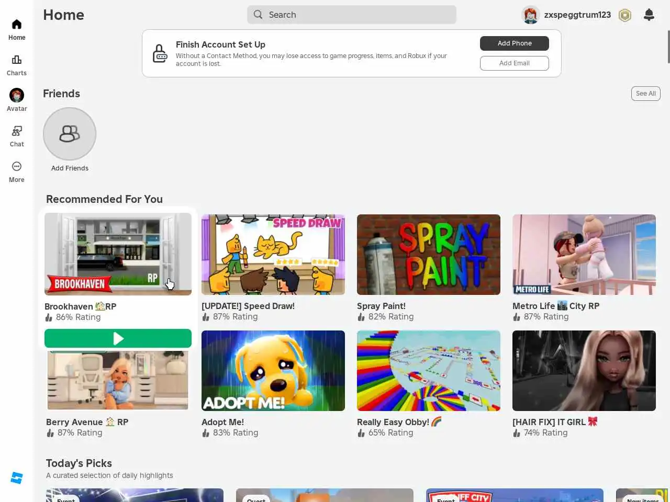Click the Adopt Me! title text

(222, 422)
